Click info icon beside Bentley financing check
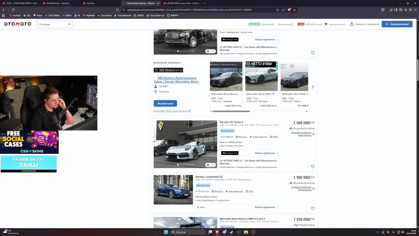Screen dimensions: 419x236 coord(313,188)
